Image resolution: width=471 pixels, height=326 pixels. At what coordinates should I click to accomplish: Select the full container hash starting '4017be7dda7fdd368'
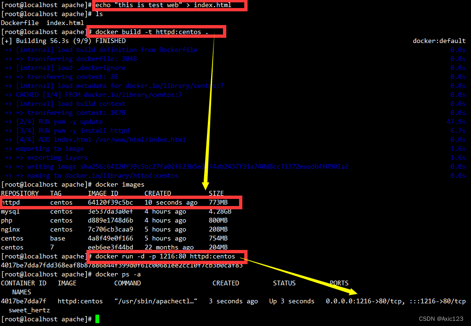click(122, 266)
